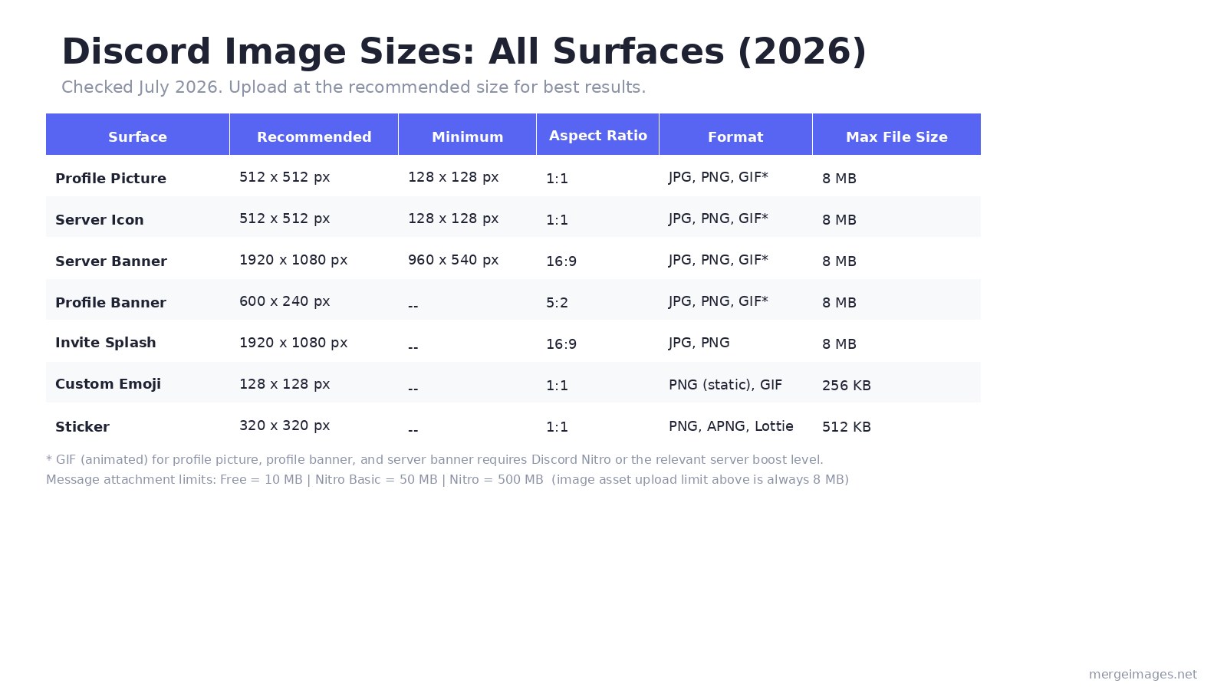Click the PNG, APNG, Lottie format cell

tap(731, 426)
